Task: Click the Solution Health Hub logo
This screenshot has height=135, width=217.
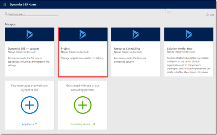Action: (189, 34)
